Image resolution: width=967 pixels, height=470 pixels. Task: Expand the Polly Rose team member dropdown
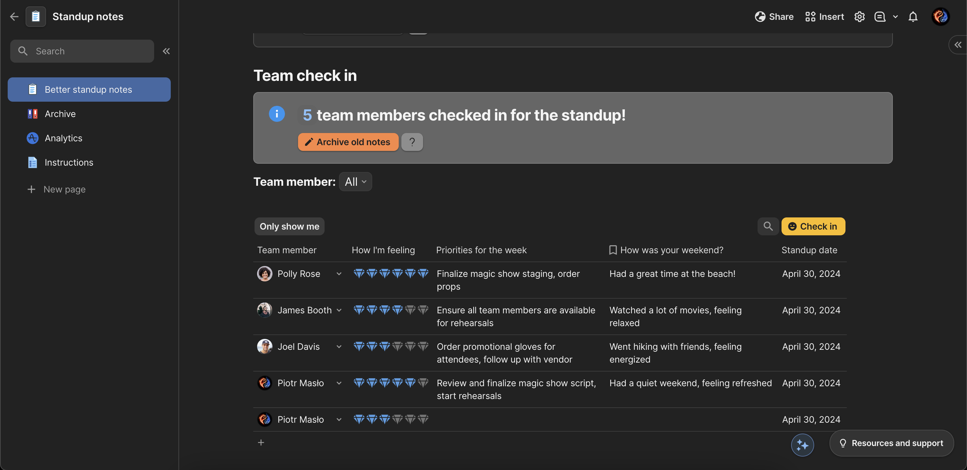click(x=339, y=274)
